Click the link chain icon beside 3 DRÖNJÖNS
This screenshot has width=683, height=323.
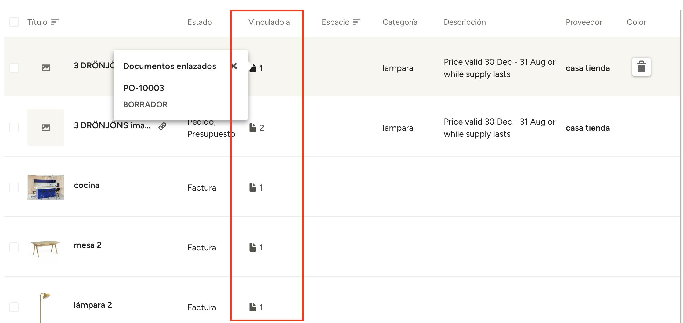pos(162,126)
